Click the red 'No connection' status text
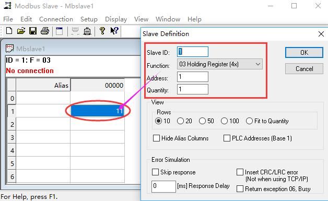The image size is (328, 201). point(30,70)
